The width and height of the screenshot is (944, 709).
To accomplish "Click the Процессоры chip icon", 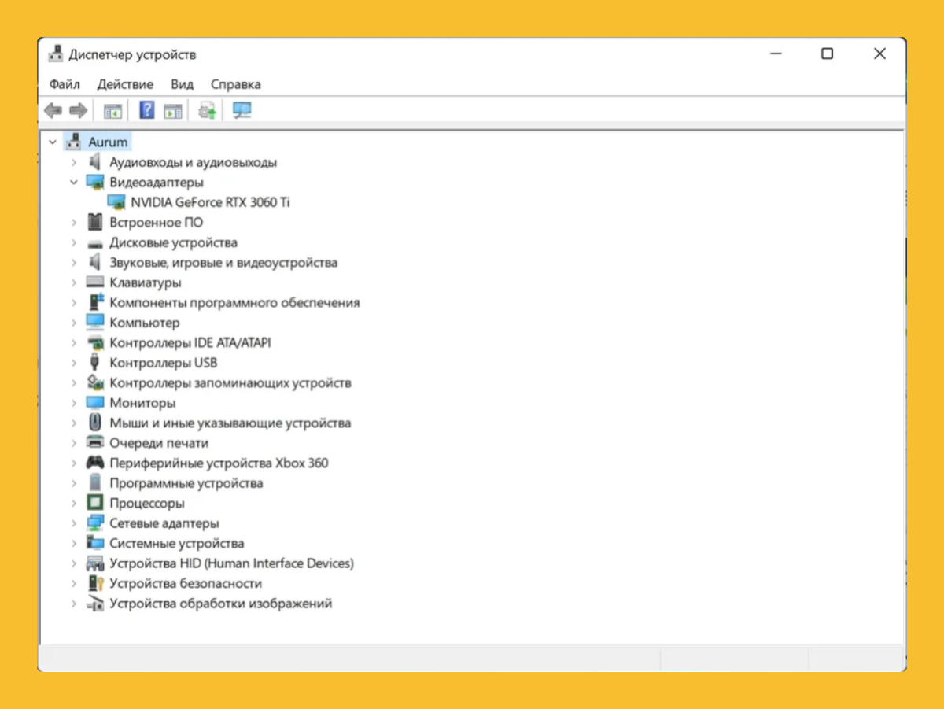I will click(95, 503).
